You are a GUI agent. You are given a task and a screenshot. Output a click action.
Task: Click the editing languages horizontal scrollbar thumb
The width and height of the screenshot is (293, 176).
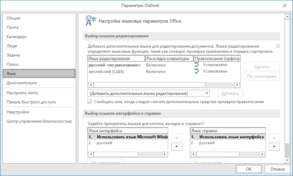[x=149, y=85]
